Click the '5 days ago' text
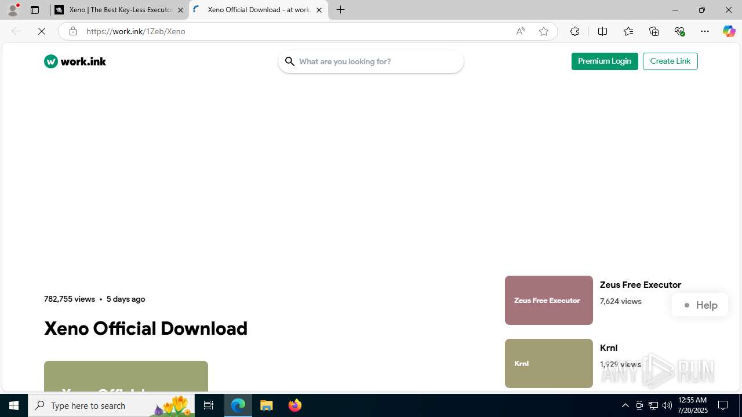This screenshot has width=742, height=417. click(126, 299)
